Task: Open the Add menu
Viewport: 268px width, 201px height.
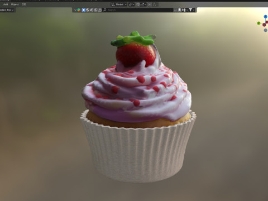Action: (6, 4)
